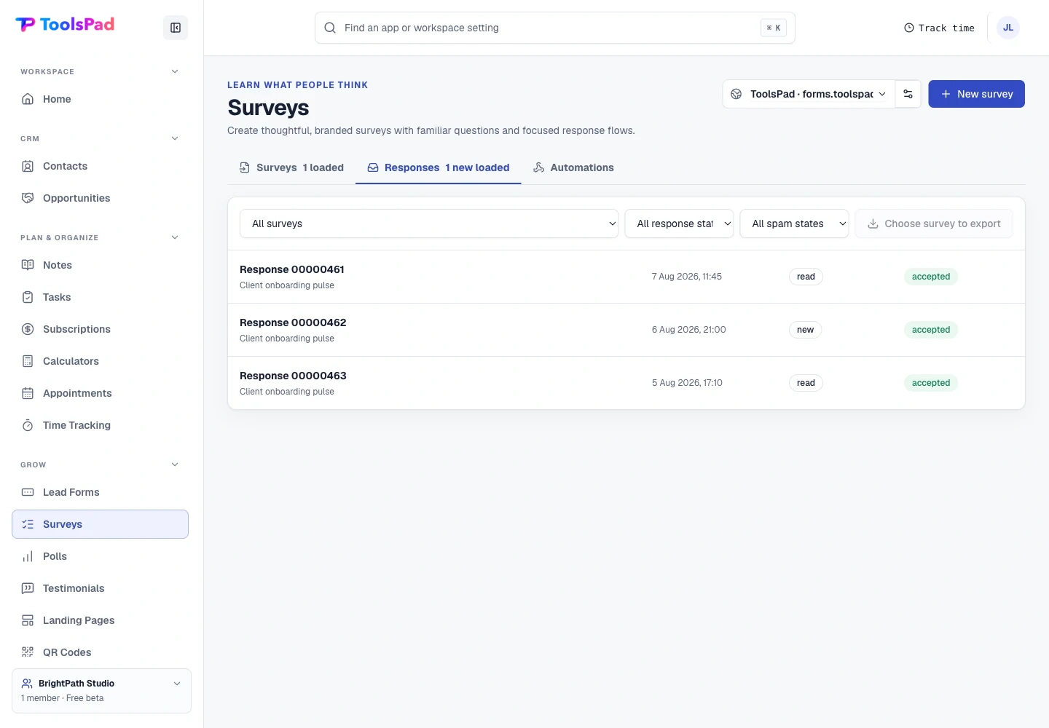Screen dimensions: 1049x728
Task: Click the Responses tab inbox icon
Action: (373, 167)
